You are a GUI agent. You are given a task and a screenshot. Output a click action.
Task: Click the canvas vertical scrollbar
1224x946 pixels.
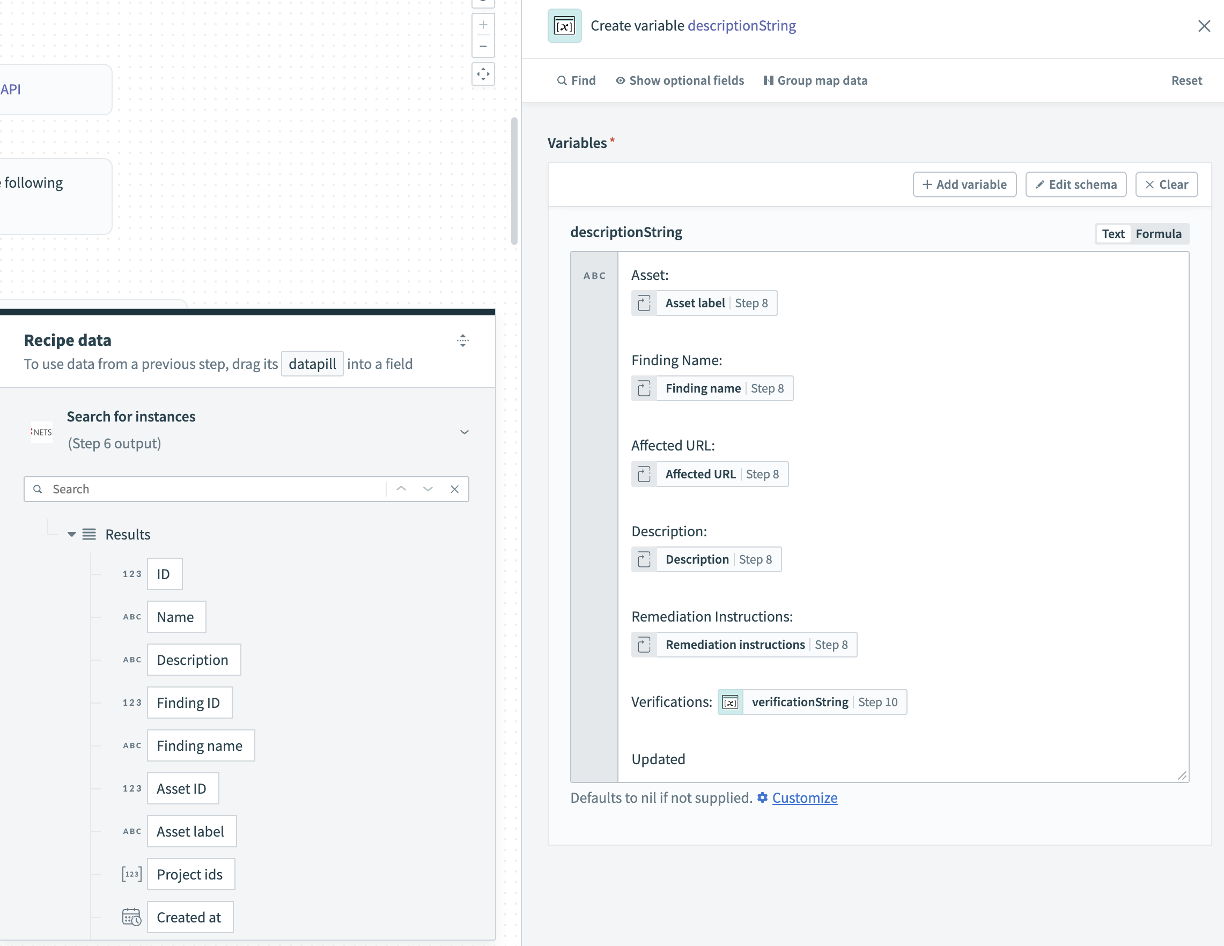pyautogui.click(x=514, y=181)
